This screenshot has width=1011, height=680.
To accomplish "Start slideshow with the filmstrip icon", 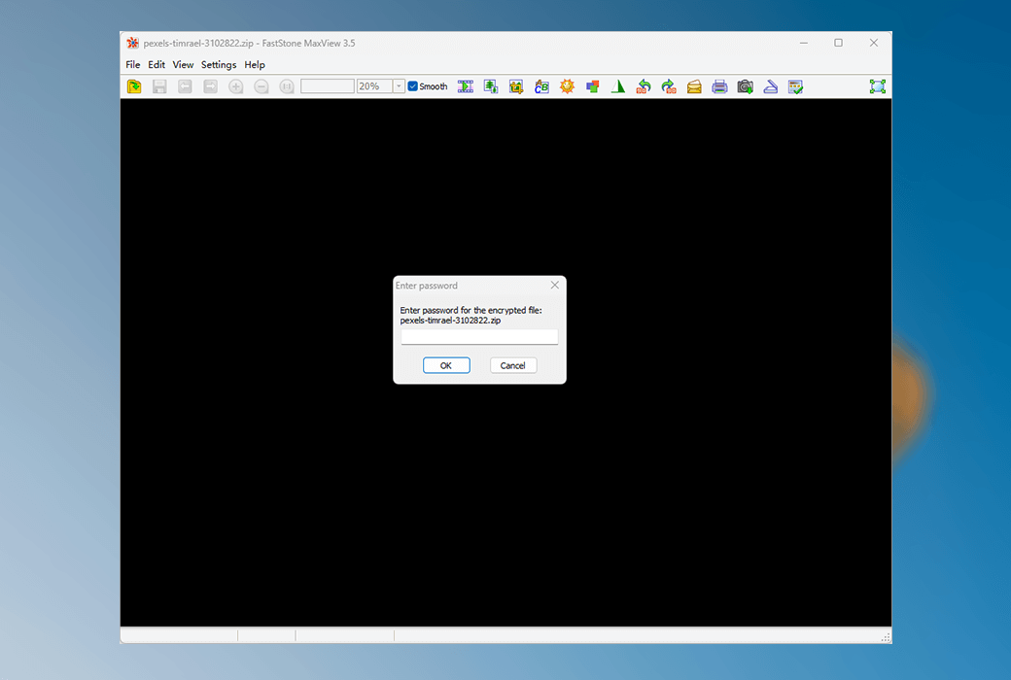I will point(466,86).
